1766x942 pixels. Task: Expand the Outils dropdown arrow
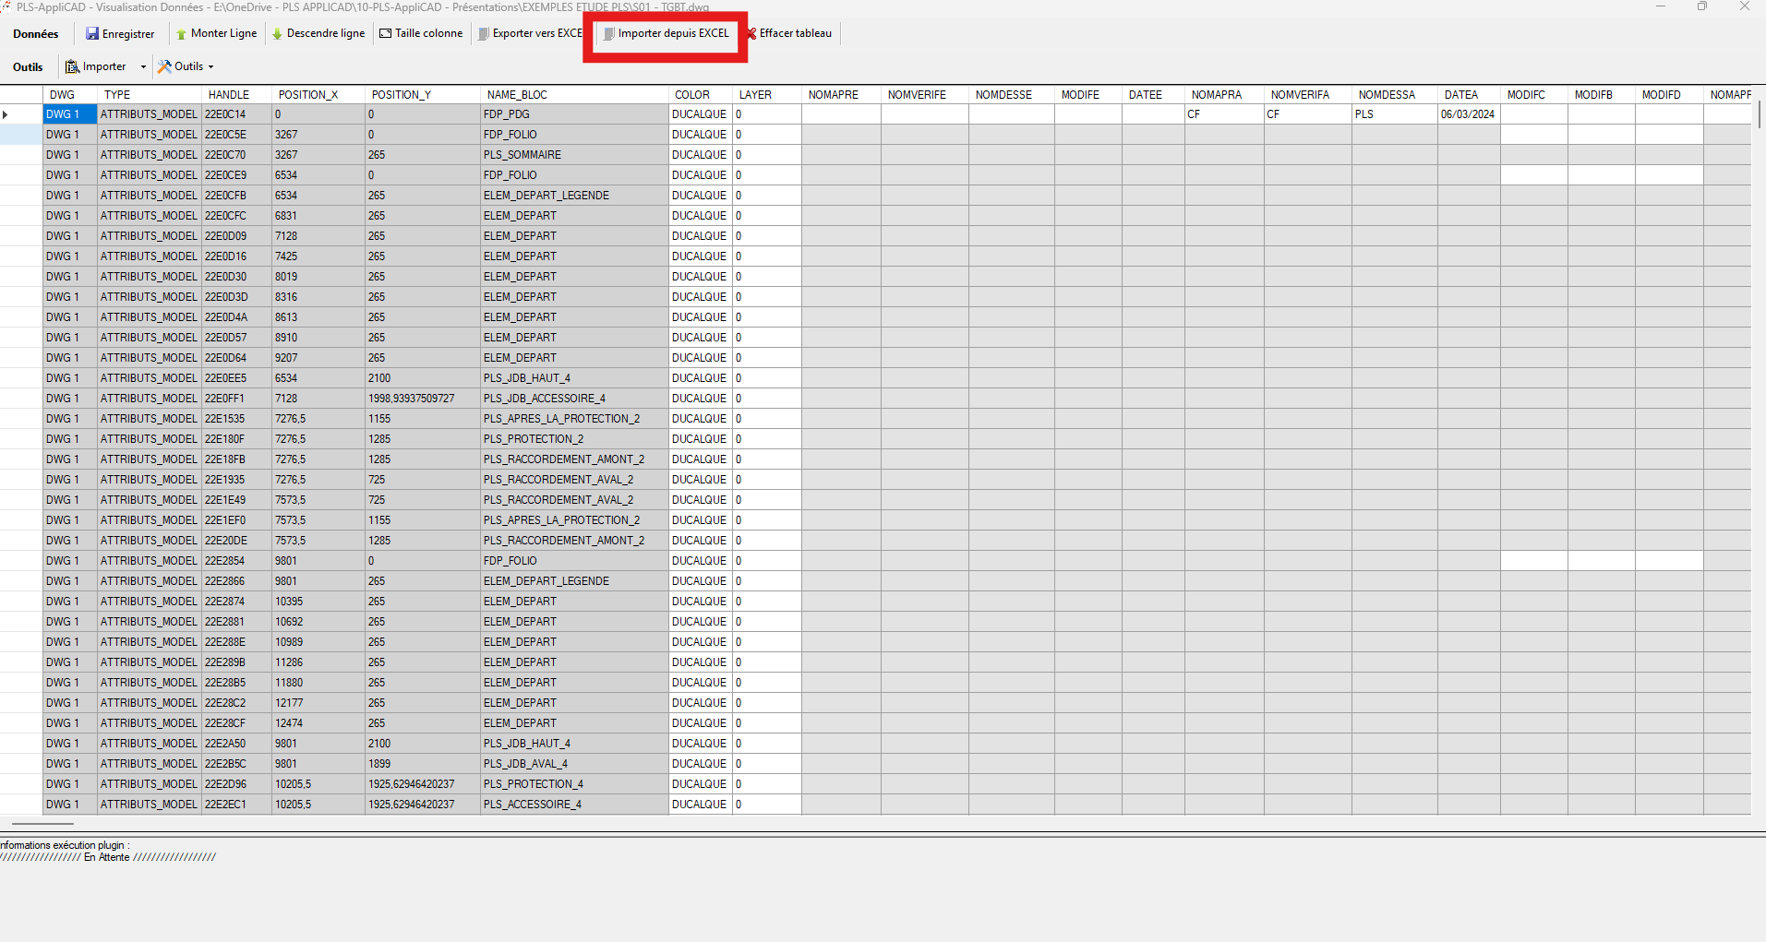[210, 66]
